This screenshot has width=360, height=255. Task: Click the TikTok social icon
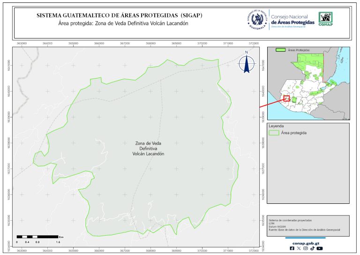click(312, 248)
